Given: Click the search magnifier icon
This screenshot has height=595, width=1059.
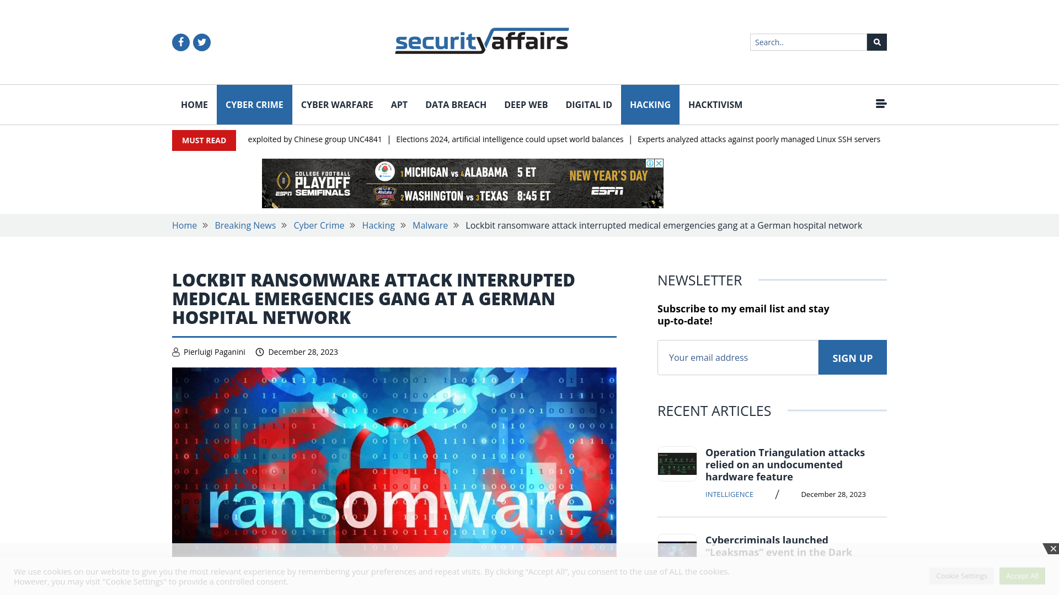Looking at the screenshot, I should pyautogui.click(x=877, y=42).
